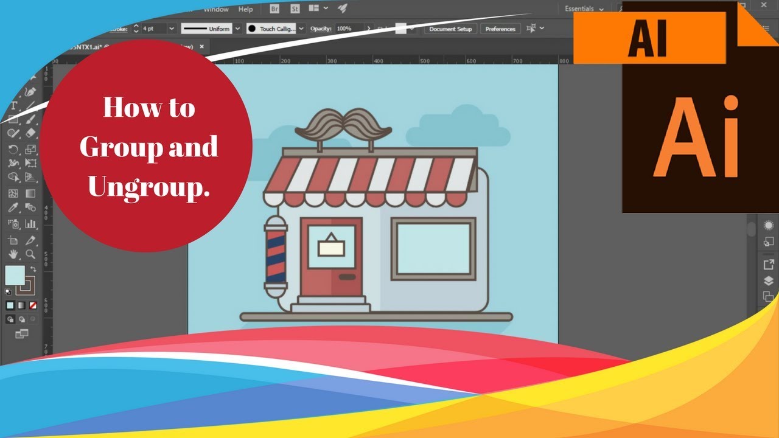Open the 4 pt stroke weight dropdown
The height and width of the screenshot is (438, 779).
pos(171,29)
